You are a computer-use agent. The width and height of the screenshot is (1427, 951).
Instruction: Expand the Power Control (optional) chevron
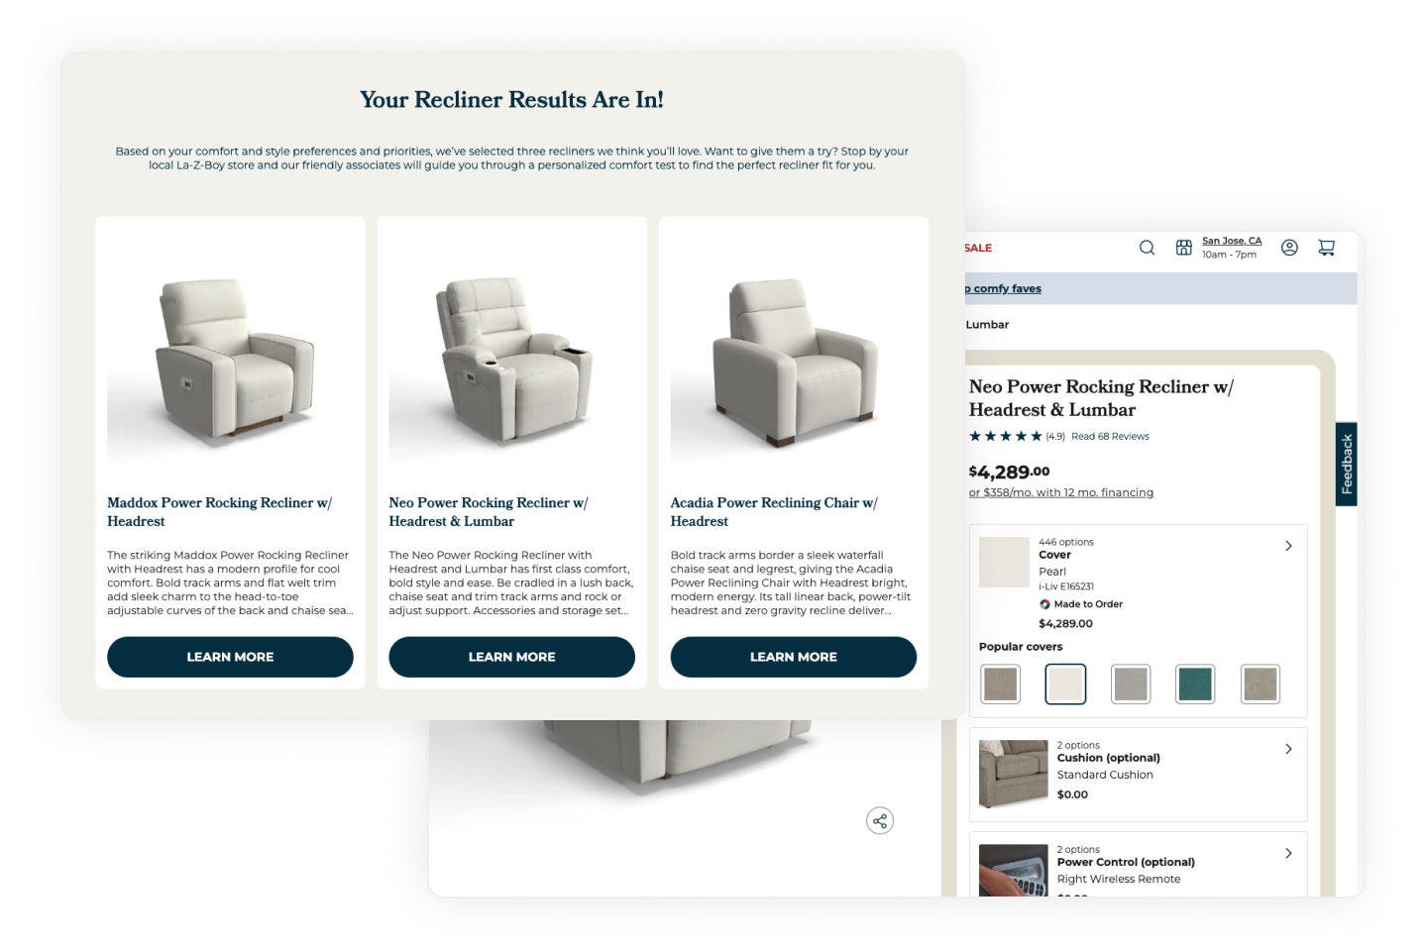point(1288,853)
